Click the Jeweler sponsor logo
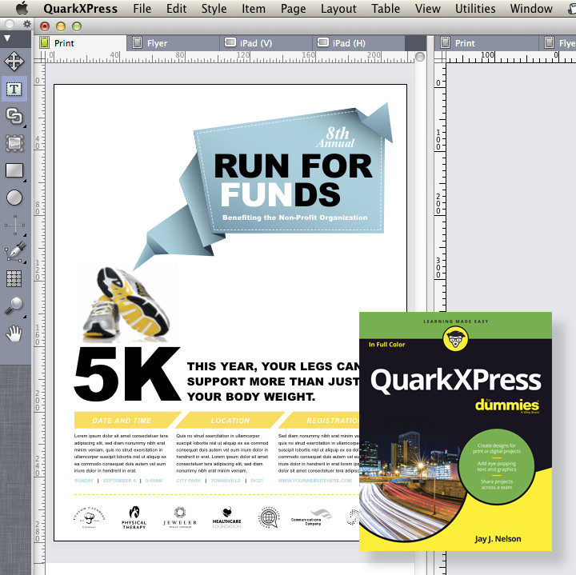Screen dimensions: 576x575 pos(180,517)
